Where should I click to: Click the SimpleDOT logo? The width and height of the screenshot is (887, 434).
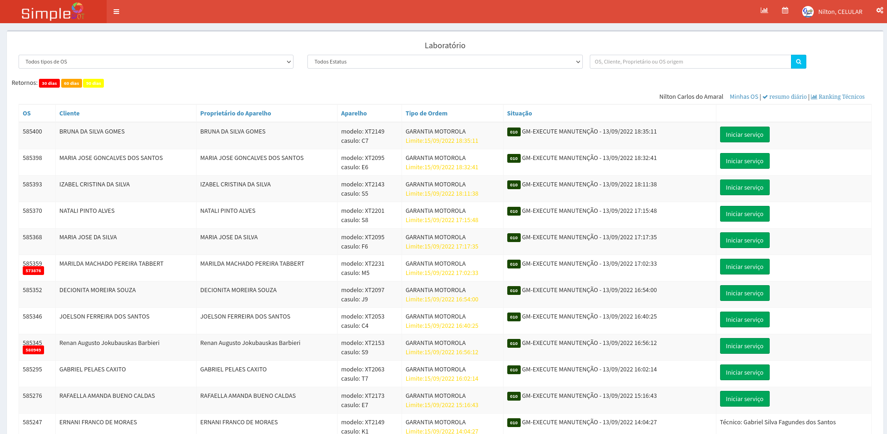tap(53, 12)
